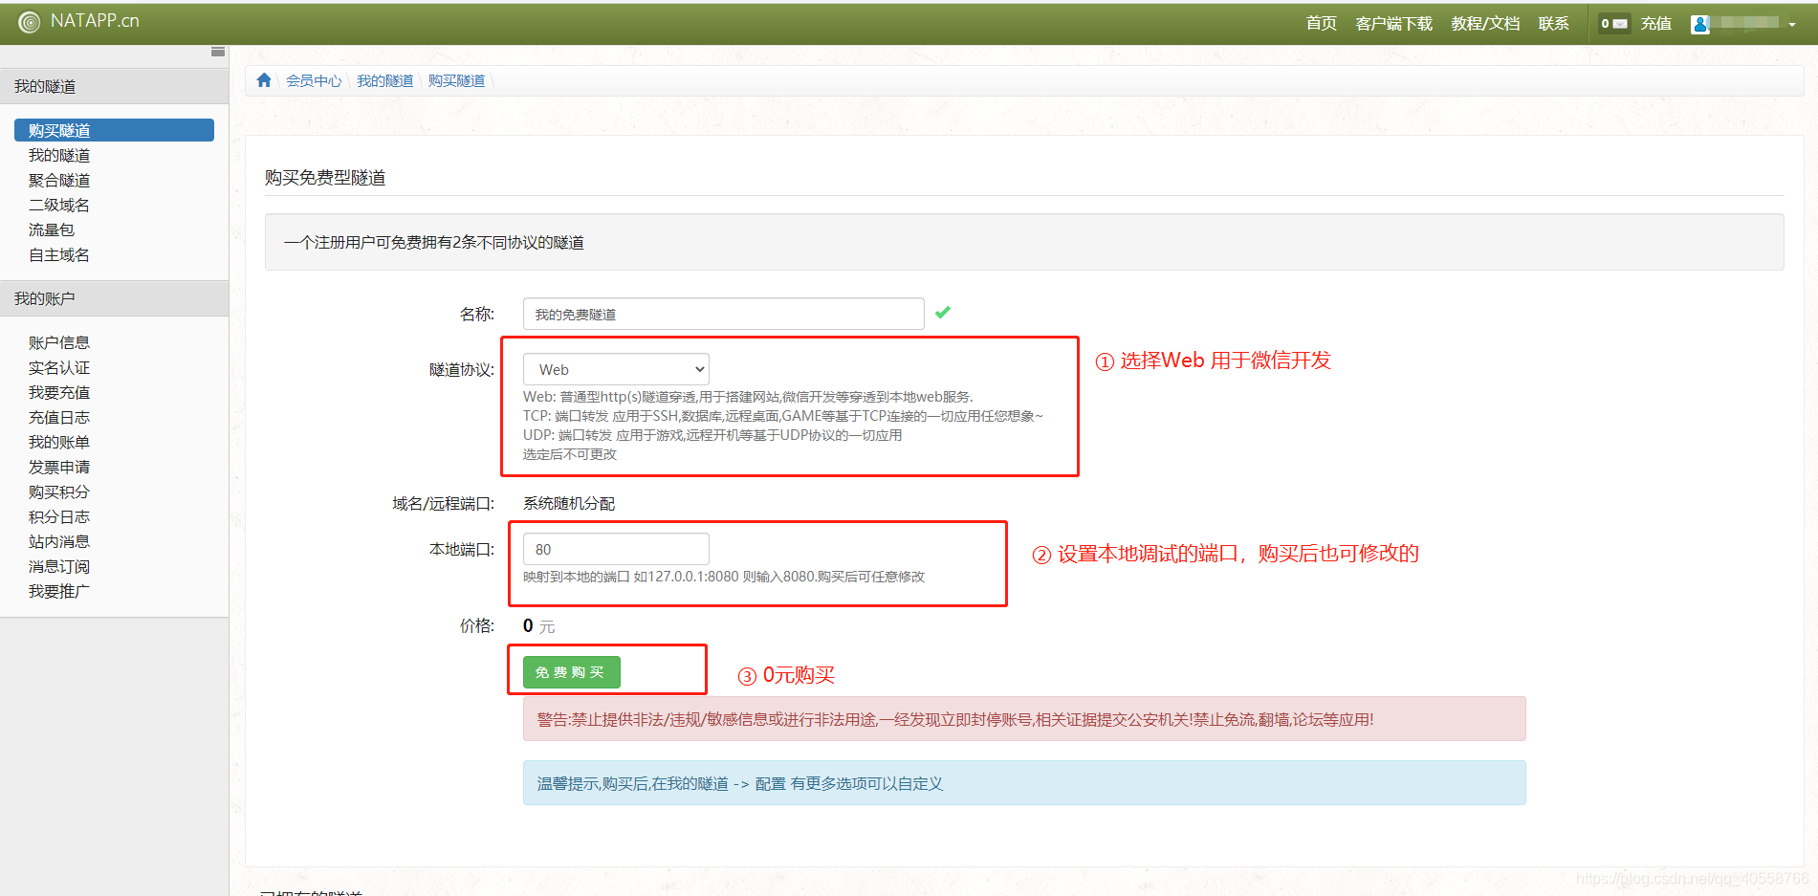Open 客户端下载 in the top navigation

click(x=1394, y=24)
